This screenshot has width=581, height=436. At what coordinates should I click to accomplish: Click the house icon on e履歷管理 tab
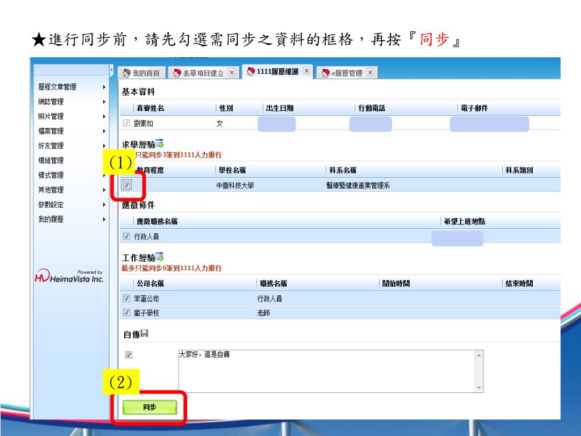pyautogui.click(x=325, y=73)
